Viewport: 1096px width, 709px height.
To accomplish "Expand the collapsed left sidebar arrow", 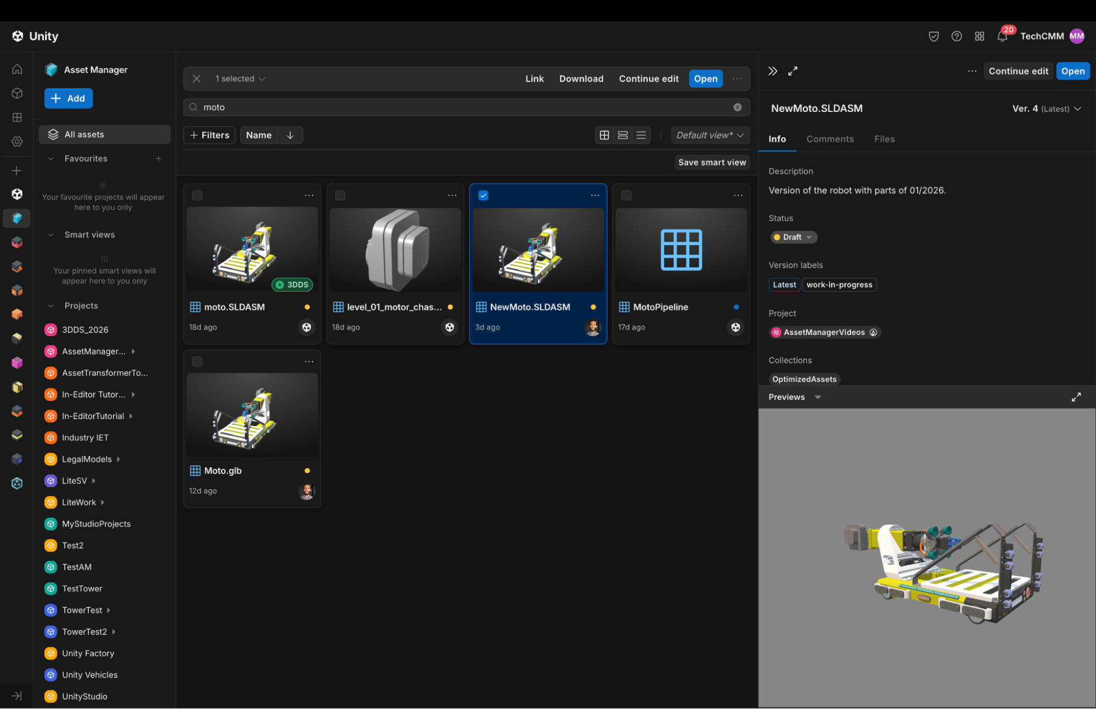I will 17,696.
